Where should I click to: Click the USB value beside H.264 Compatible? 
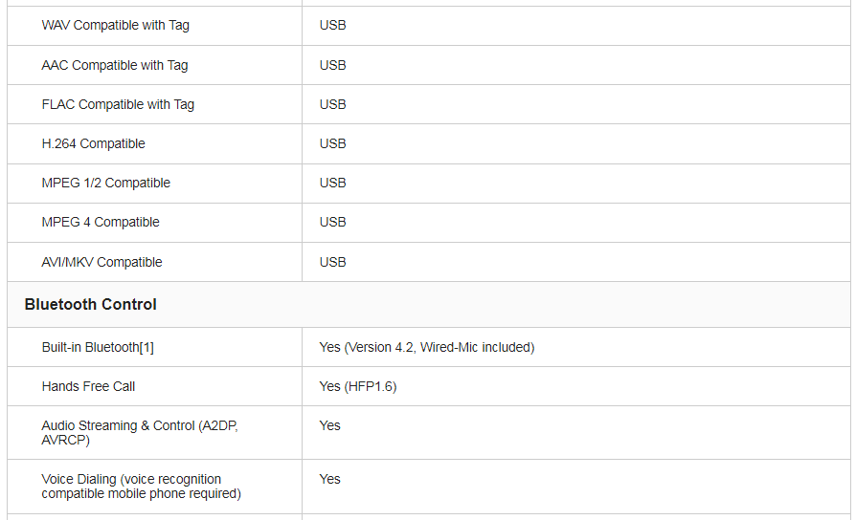coord(332,143)
